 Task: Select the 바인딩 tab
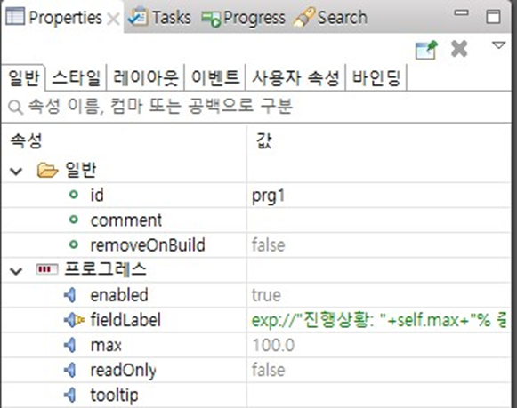pyautogui.click(x=376, y=78)
